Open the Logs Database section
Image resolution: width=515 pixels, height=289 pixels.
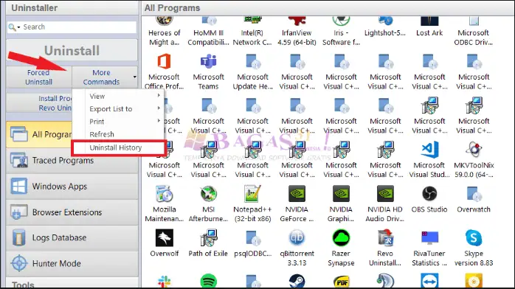72,237
